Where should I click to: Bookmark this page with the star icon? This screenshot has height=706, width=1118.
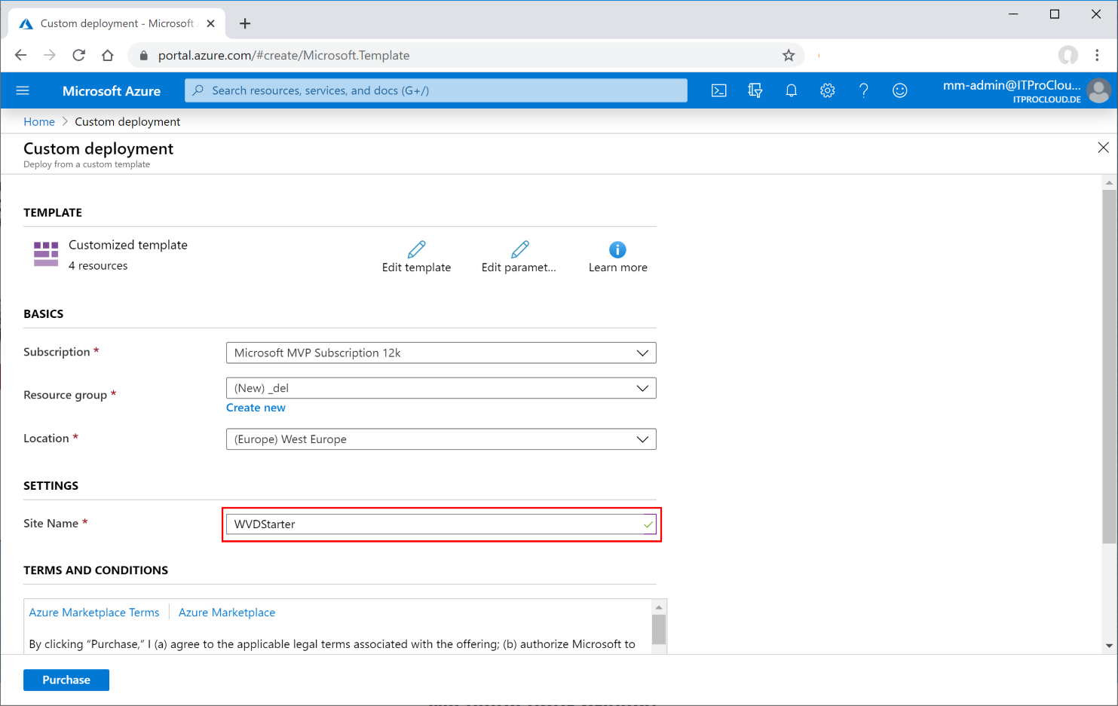(x=789, y=55)
